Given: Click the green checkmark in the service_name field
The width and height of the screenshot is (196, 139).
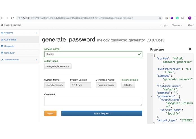Looking at the screenshot, I should point(140,54).
